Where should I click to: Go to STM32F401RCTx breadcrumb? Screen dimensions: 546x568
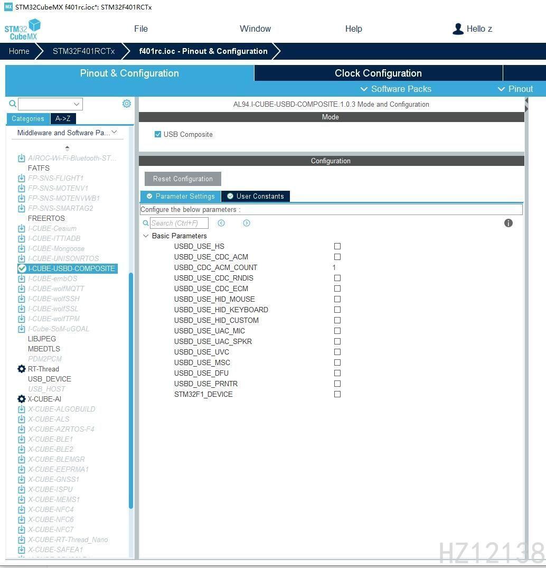83,51
